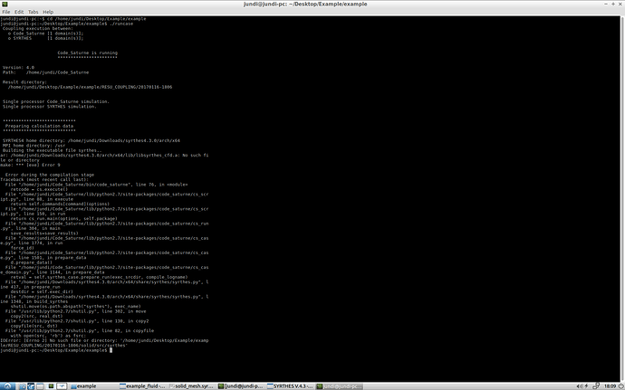Switch to the first jundi@jundi-pc terminal task

[241, 386]
